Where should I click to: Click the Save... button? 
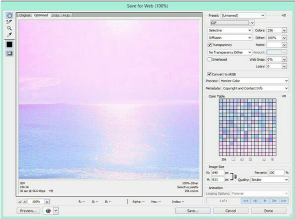[192, 210]
